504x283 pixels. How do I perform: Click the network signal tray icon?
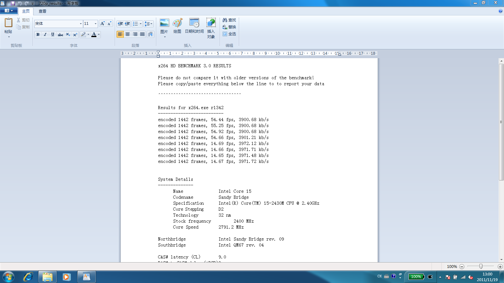point(463,277)
